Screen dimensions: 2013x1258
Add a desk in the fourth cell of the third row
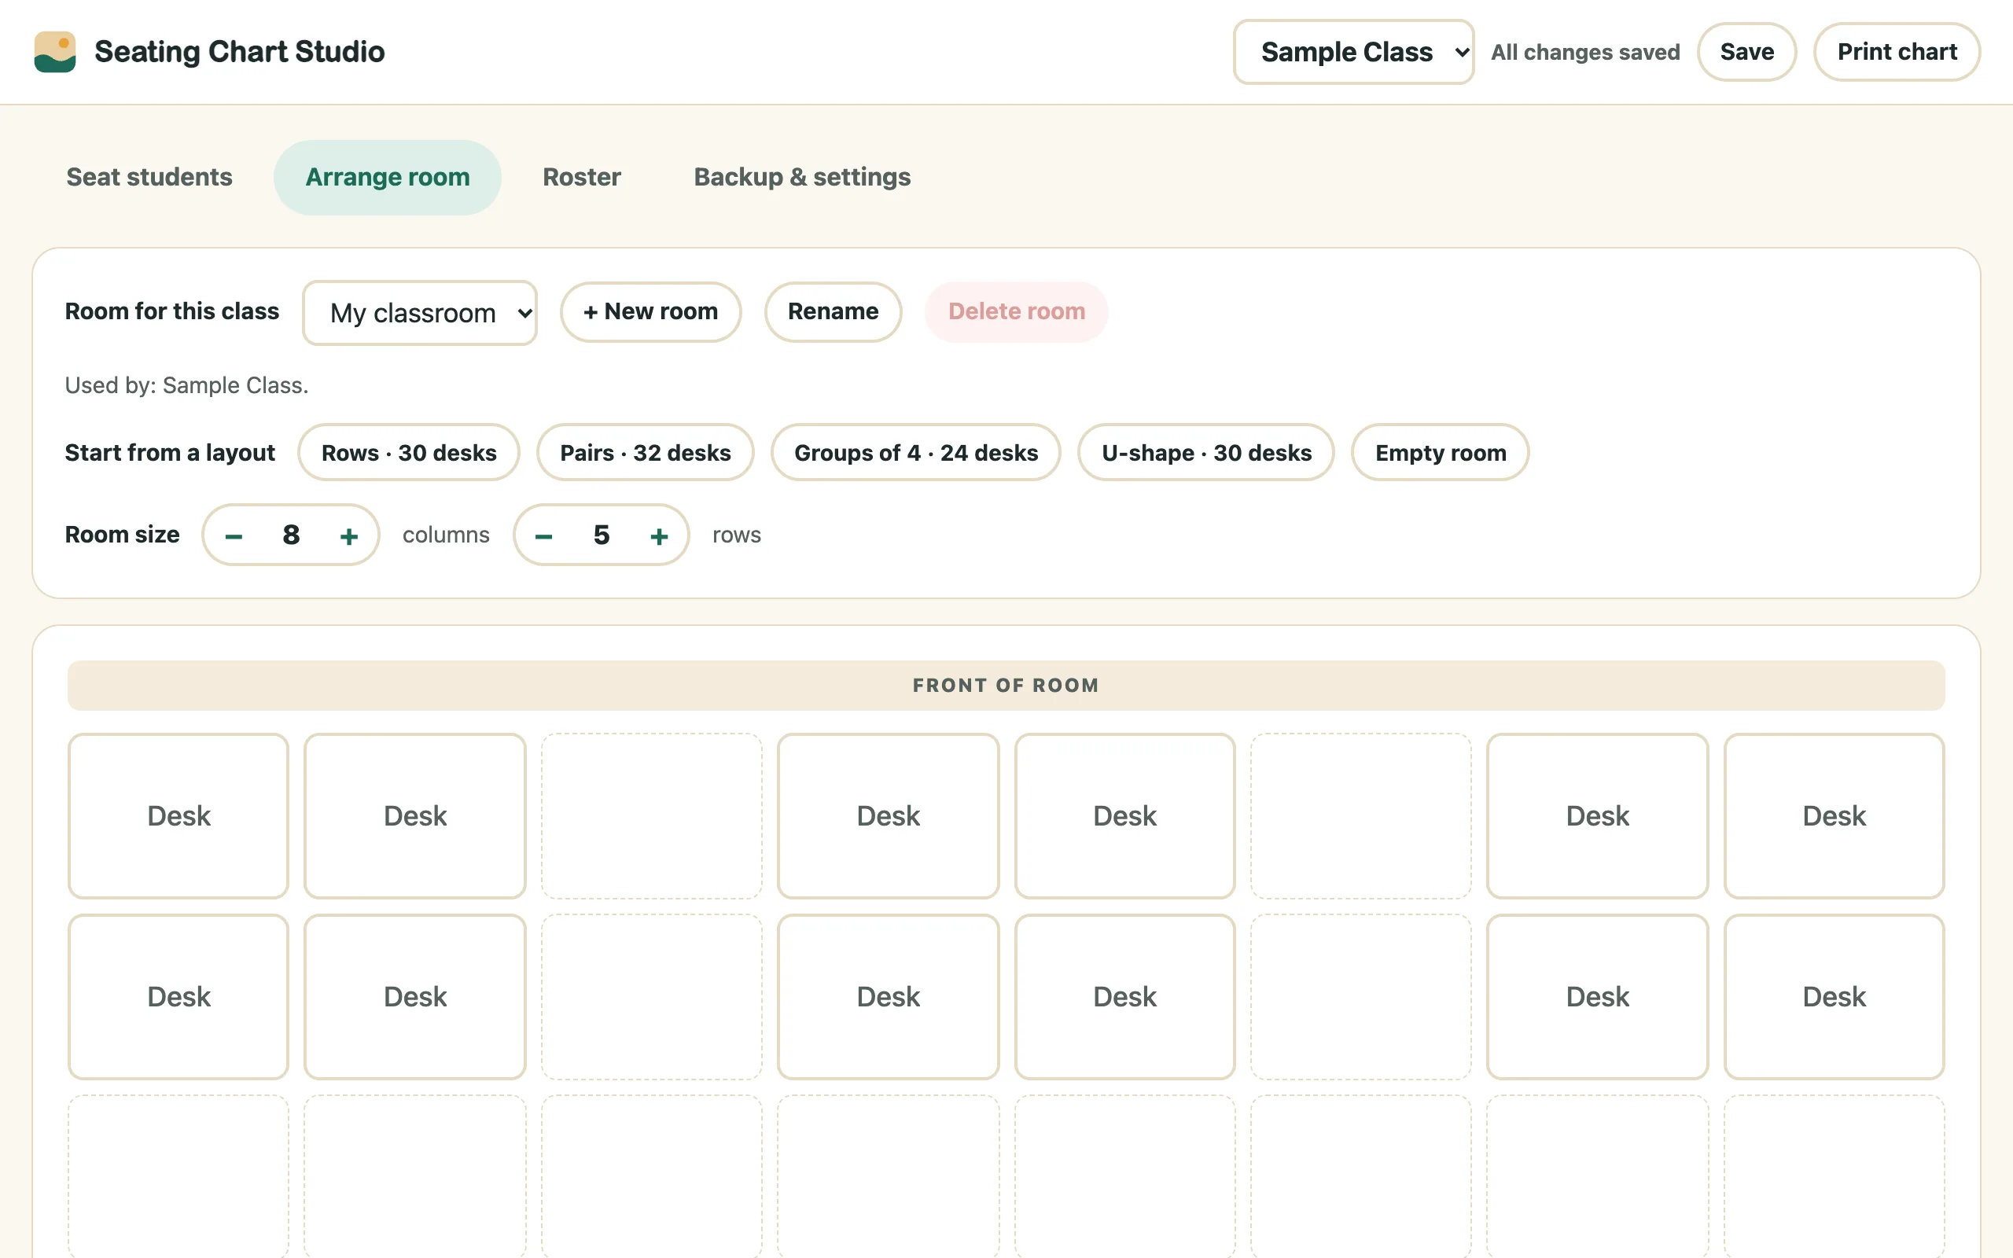889,1176
